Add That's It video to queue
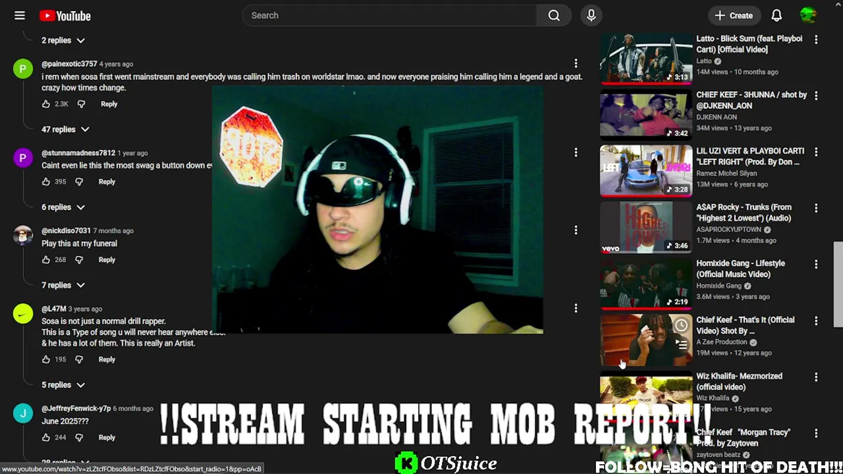 coord(681,344)
